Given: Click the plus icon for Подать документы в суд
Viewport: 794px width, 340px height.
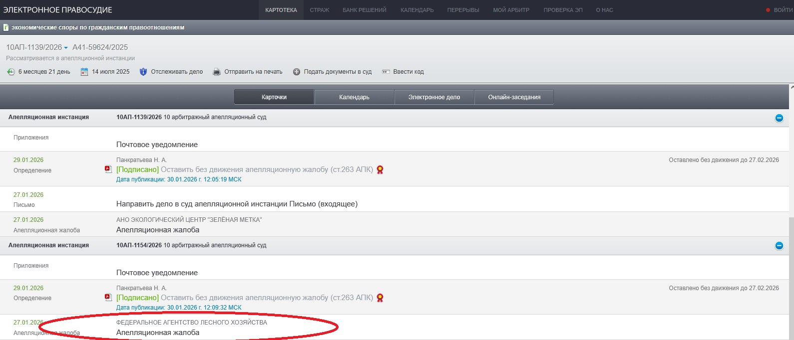Looking at the screenshot, I should tap(297, 72).
